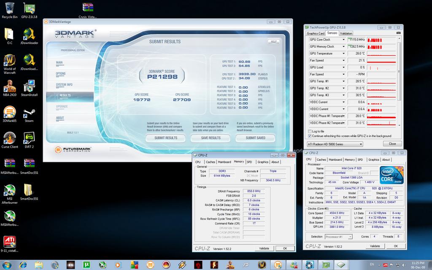Launch 3DMark05 from the desktop

pos(10,114)
